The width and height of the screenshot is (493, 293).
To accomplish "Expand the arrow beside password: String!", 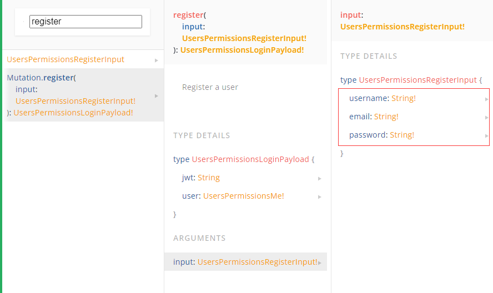I will pos(486,135).
